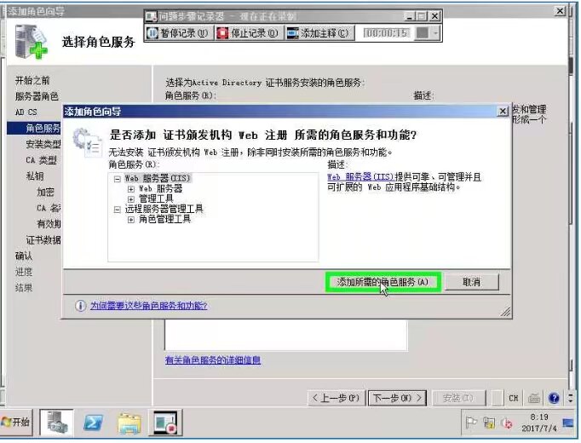The image size is (581, 443).
Task: Select 开始之前 step in wizard sidebar
Action: click(32, 80)
